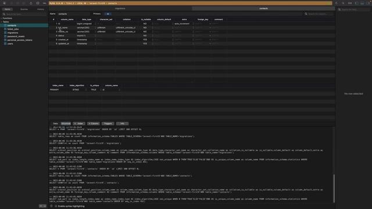Switch to the Data view

[x=55, y=124]
